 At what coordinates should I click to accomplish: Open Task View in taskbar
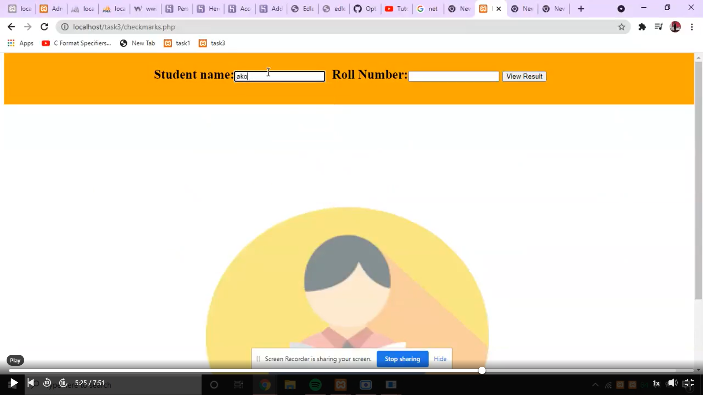point(238,385)
